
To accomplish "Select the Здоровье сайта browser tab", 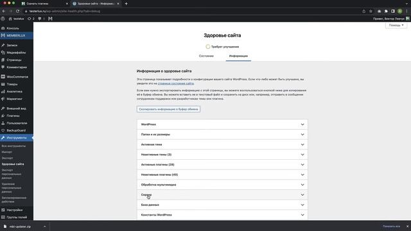I will point(96,4).
